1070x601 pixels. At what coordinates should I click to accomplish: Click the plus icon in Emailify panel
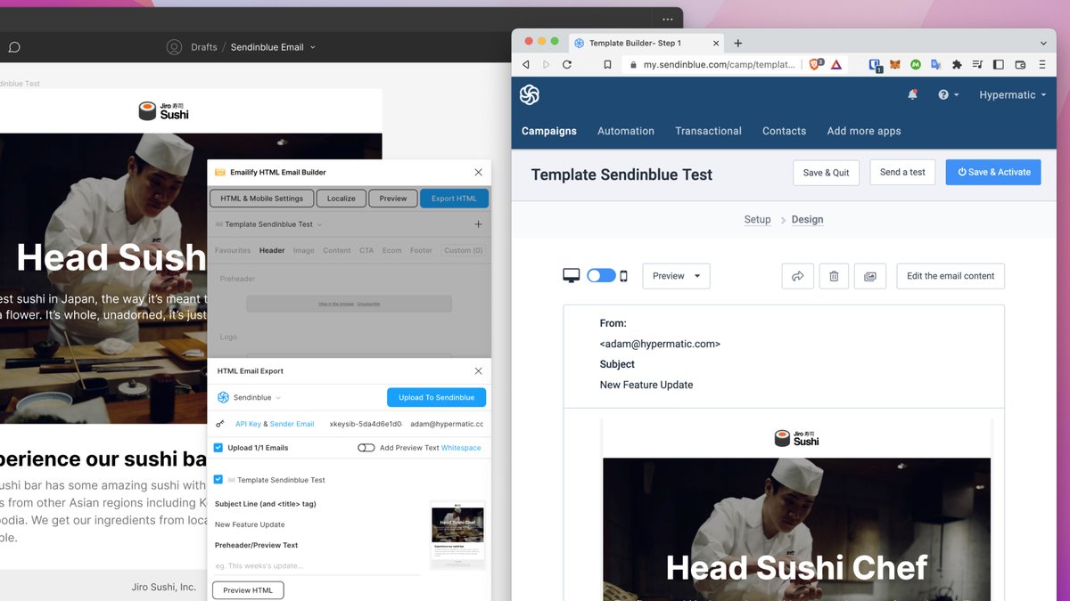tap(478, 224)
